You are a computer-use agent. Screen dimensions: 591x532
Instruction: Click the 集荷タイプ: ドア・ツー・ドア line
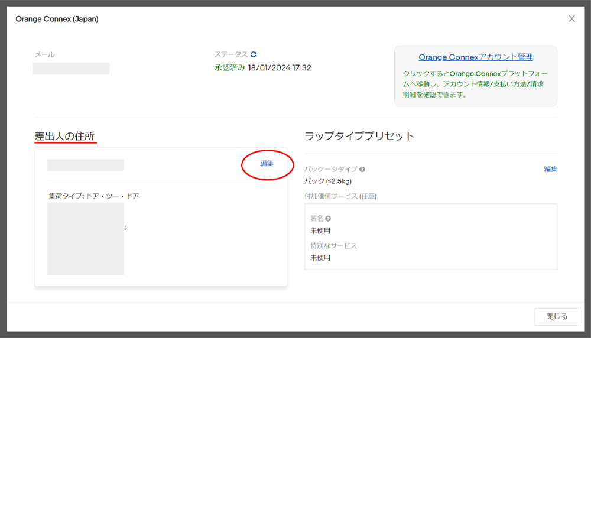[x=94, y=196]
